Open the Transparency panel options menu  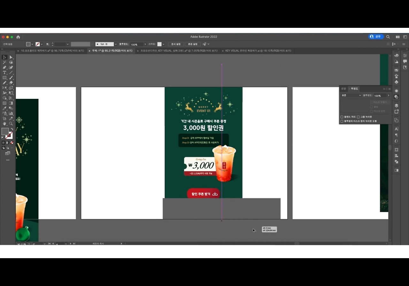click(389, 89)
